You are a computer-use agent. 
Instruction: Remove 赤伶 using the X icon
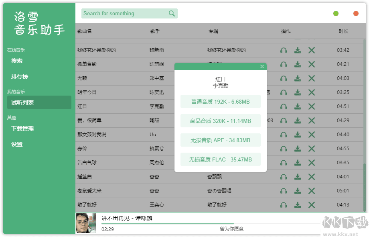[312, 149]
